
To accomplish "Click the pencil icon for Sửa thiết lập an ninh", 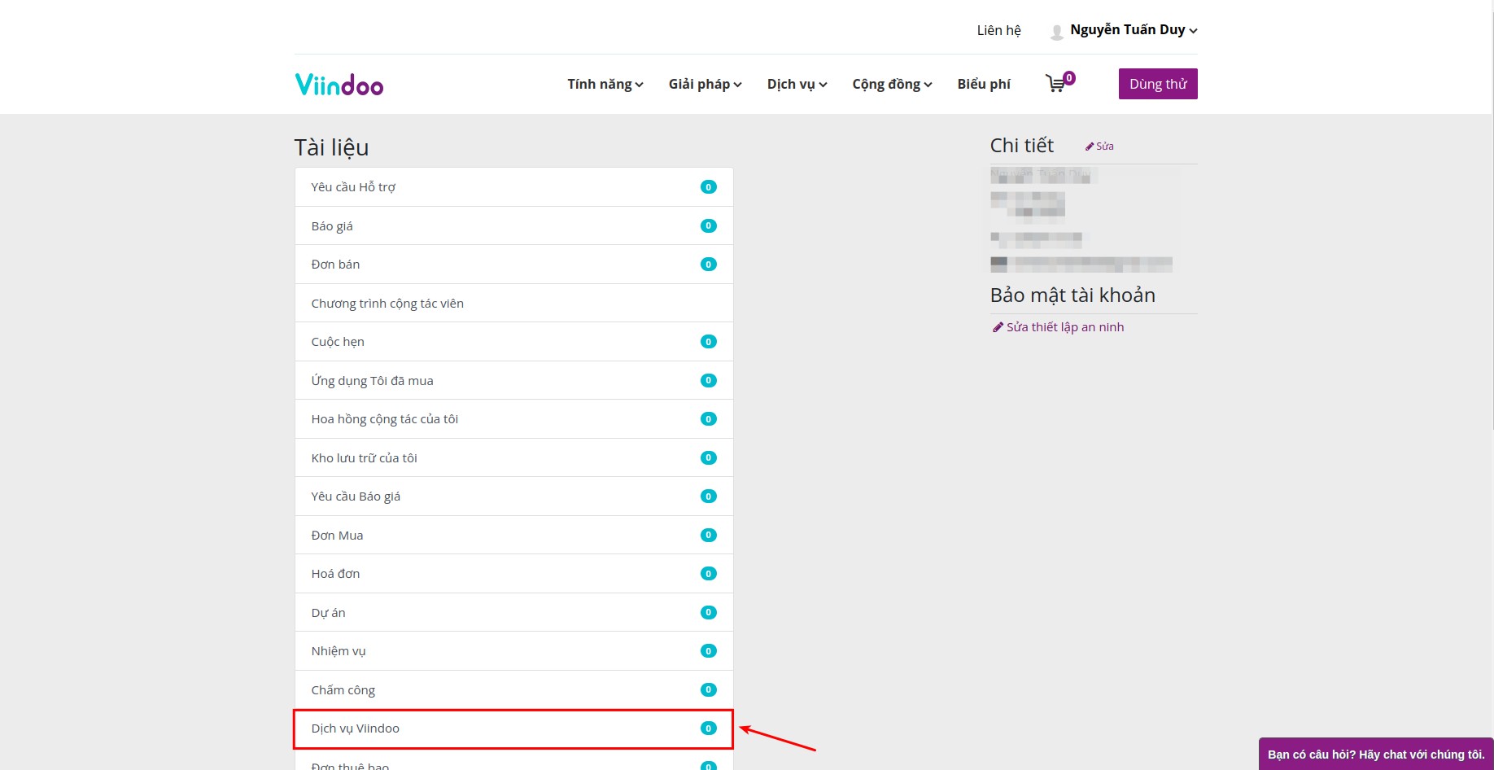I will [x=998, y=327].
